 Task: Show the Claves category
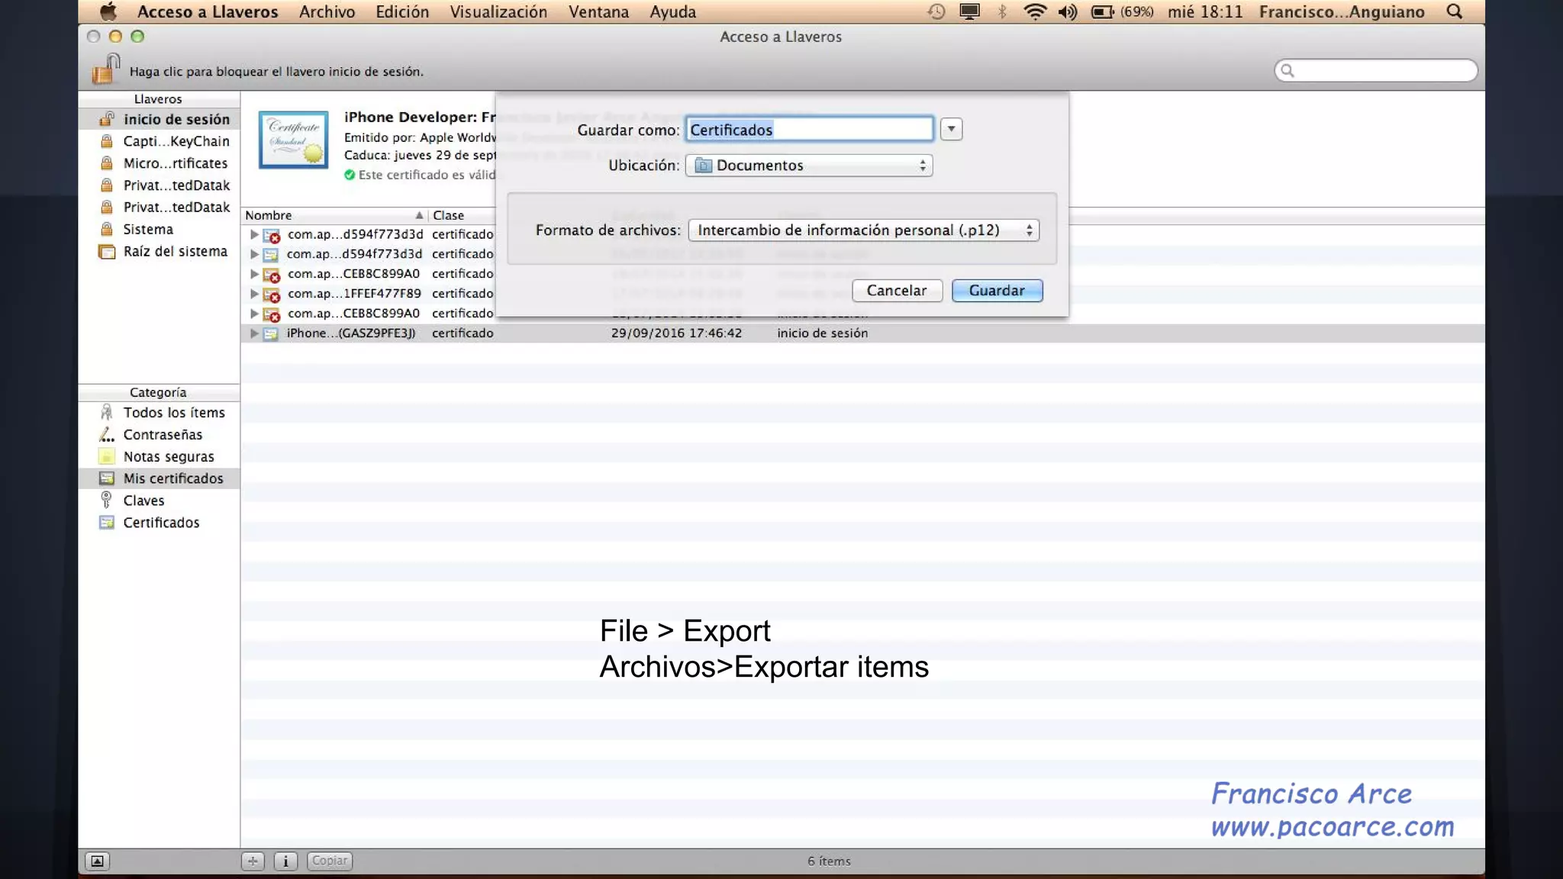(159, 501)
